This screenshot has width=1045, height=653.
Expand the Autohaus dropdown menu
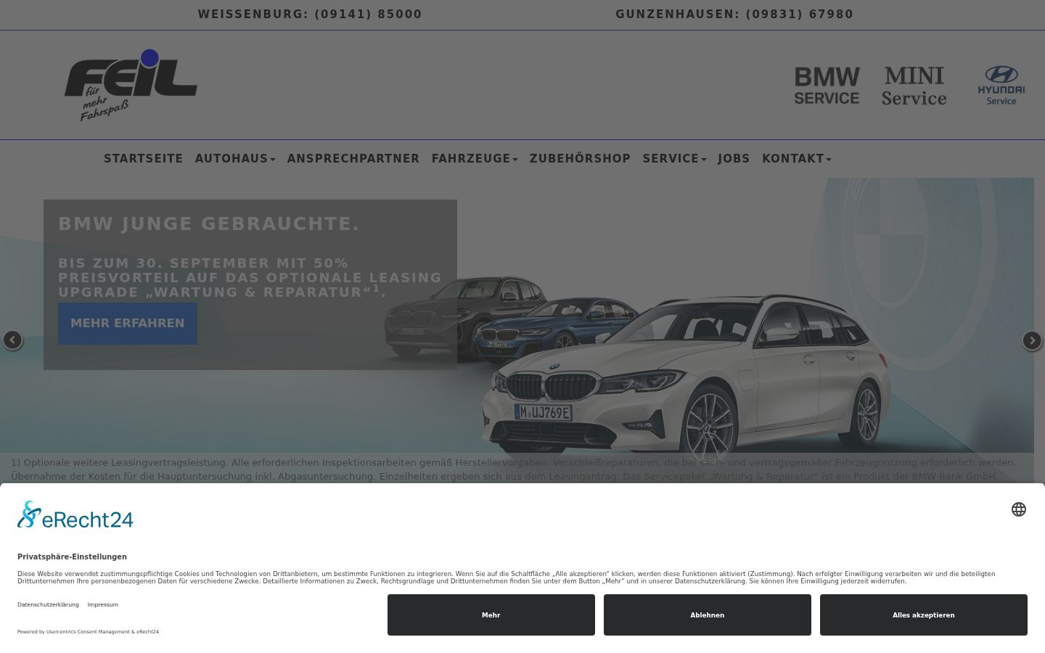235,158
